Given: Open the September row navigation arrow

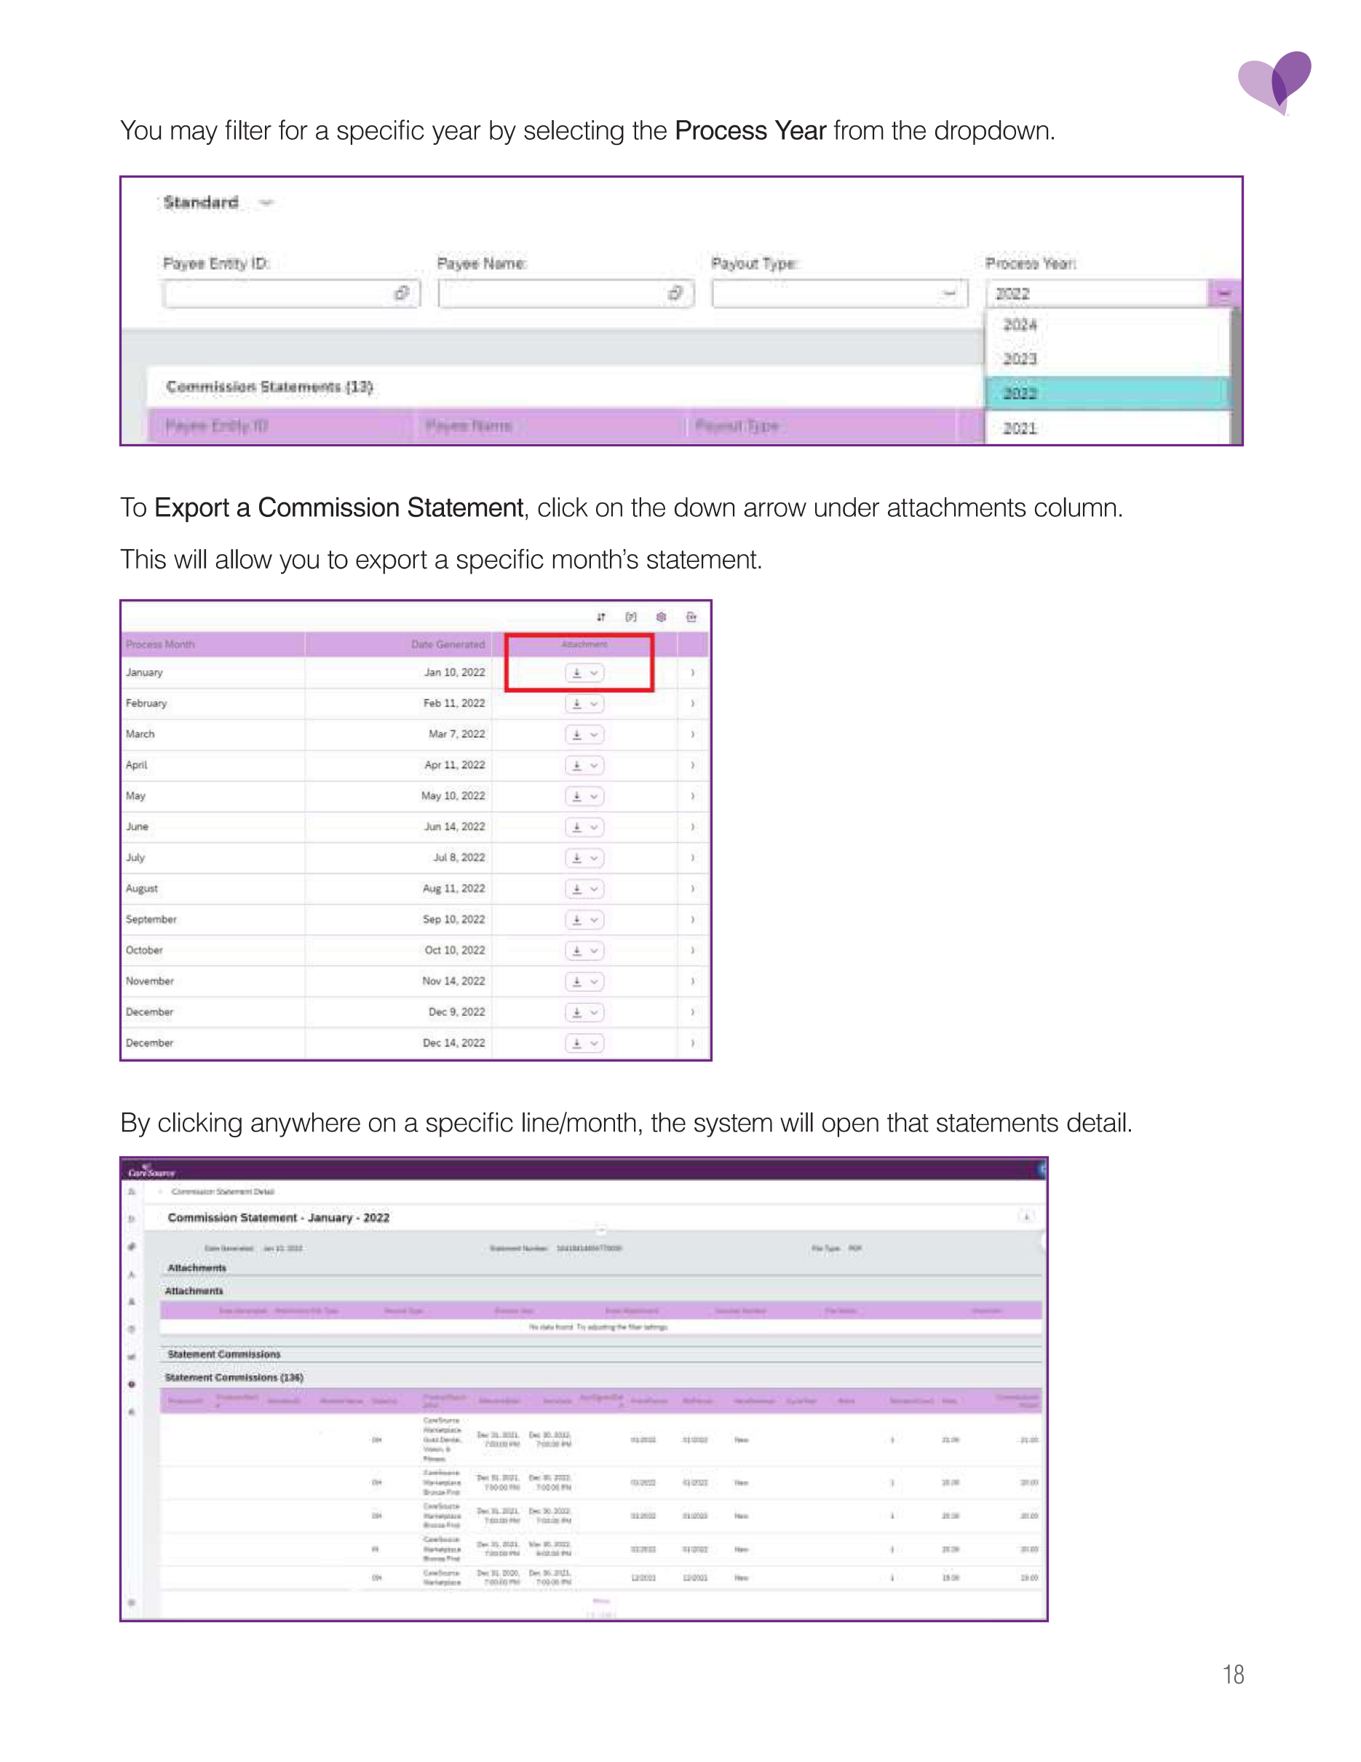Looking at the screenshot, I should click(693, 920).
